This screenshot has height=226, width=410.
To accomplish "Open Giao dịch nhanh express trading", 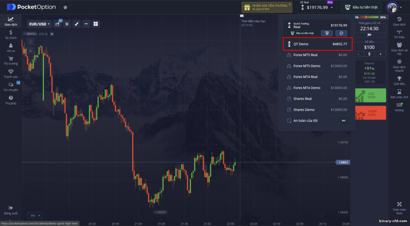I will [x=399, y=66].
